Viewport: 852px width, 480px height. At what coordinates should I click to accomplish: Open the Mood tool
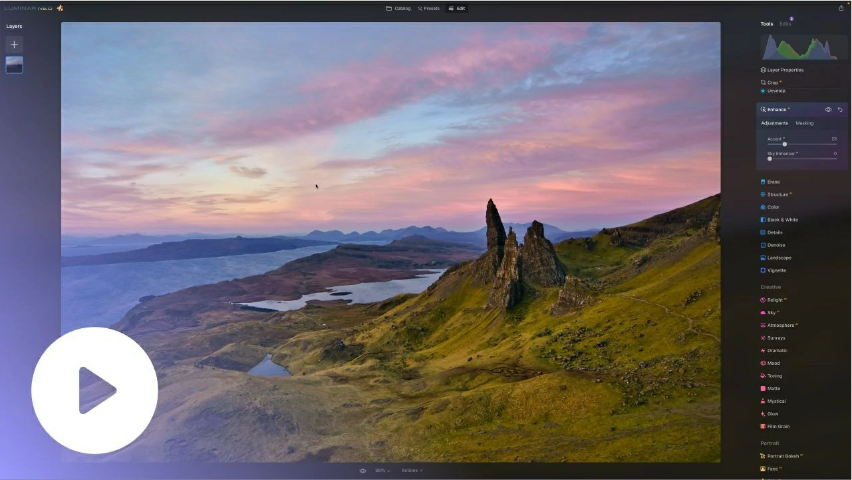tap(770, 363)
